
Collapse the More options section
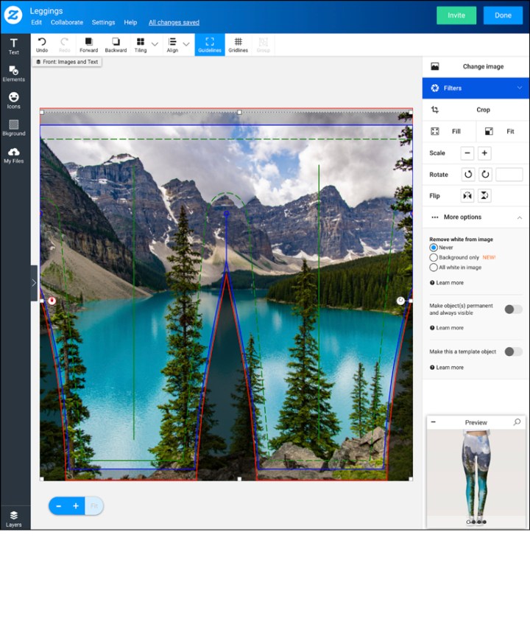coord(519,217)
